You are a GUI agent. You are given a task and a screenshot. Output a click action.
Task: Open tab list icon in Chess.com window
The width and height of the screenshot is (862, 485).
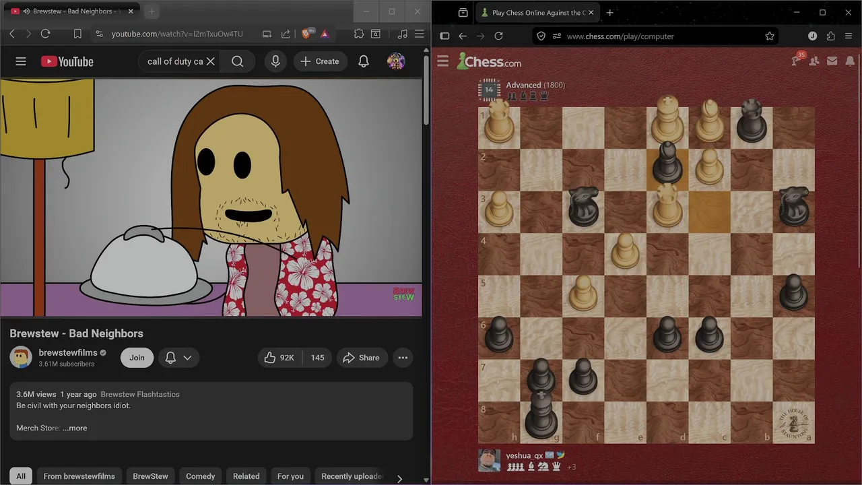(x=463, y=12)
